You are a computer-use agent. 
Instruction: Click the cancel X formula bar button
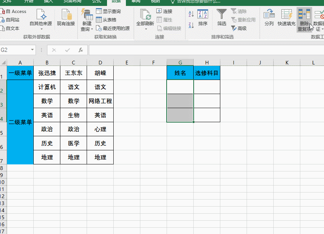54,50
